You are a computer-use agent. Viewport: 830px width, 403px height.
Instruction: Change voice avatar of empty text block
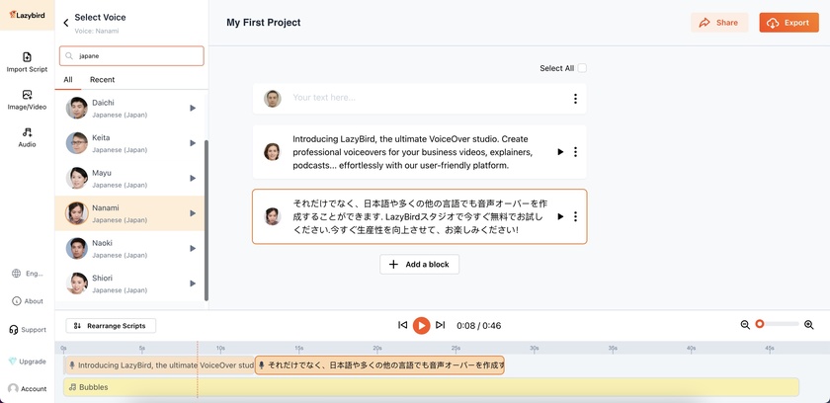272,99
